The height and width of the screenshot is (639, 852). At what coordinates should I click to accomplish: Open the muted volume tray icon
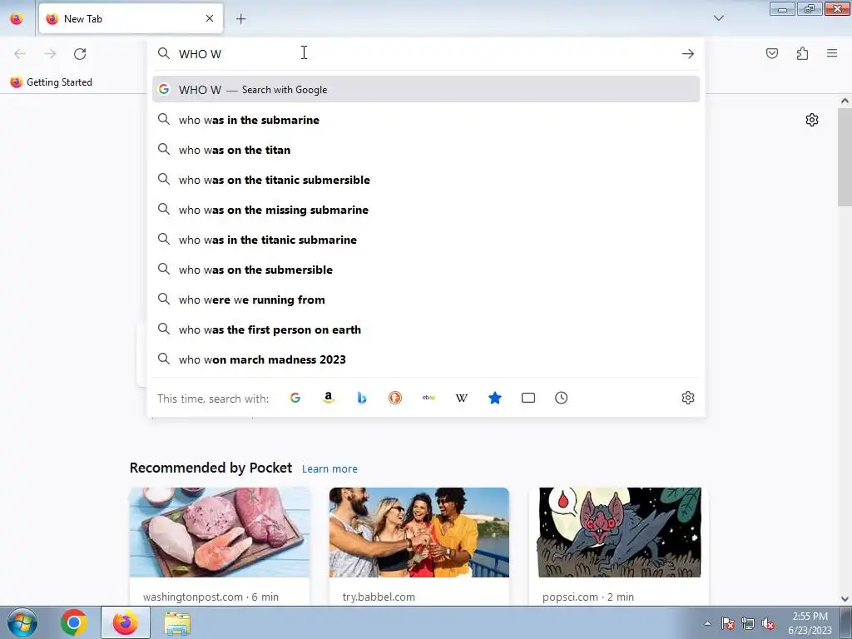point(768,623)
